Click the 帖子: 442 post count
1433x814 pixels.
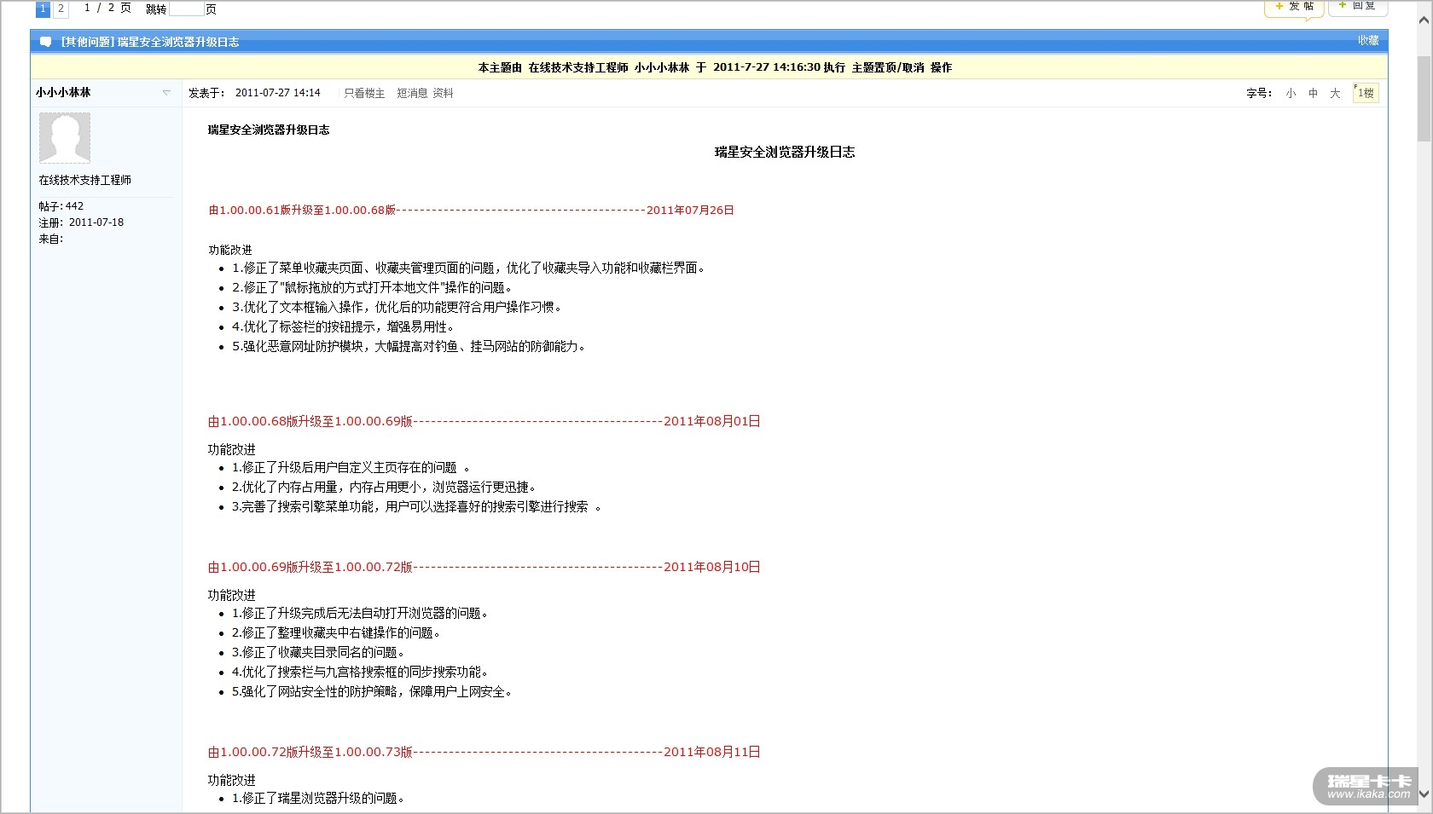tap(61, 206)
